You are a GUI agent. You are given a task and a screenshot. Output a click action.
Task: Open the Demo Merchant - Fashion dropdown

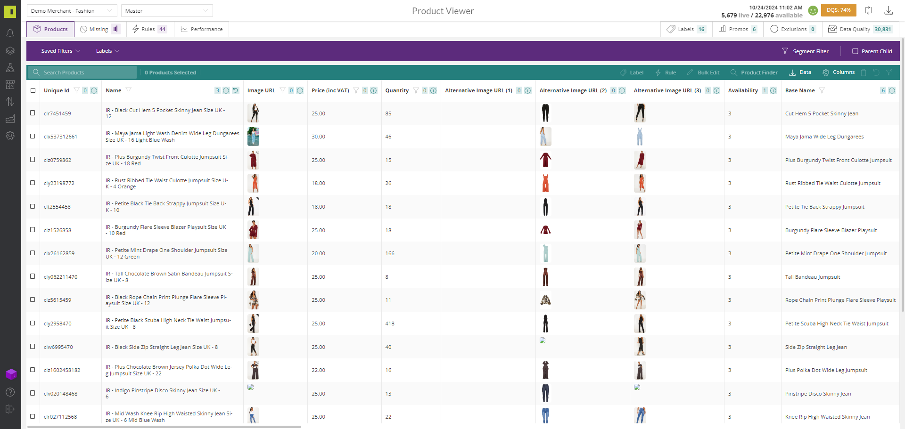72,11
